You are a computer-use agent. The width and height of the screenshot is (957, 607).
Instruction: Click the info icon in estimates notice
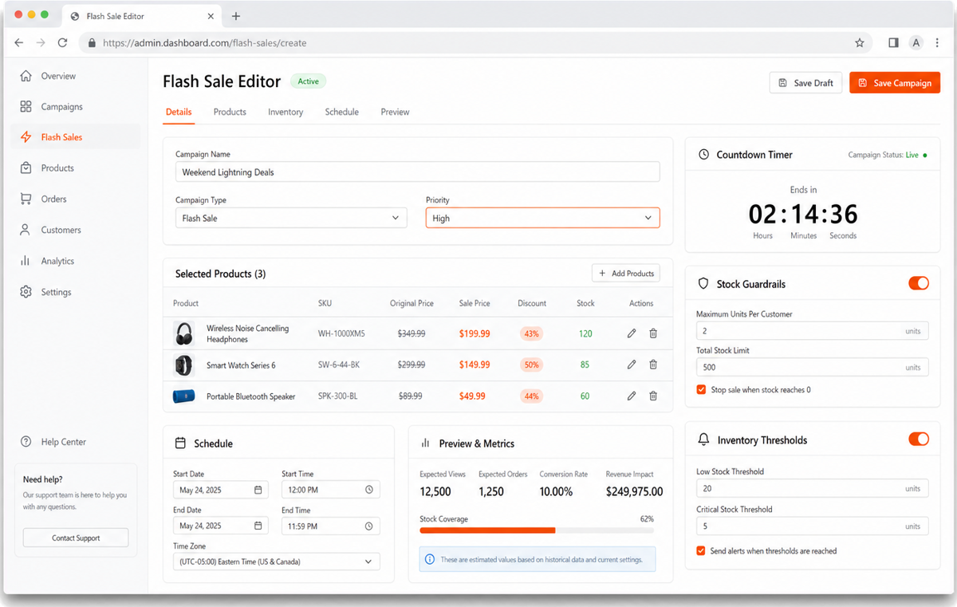tap(430, 560)
